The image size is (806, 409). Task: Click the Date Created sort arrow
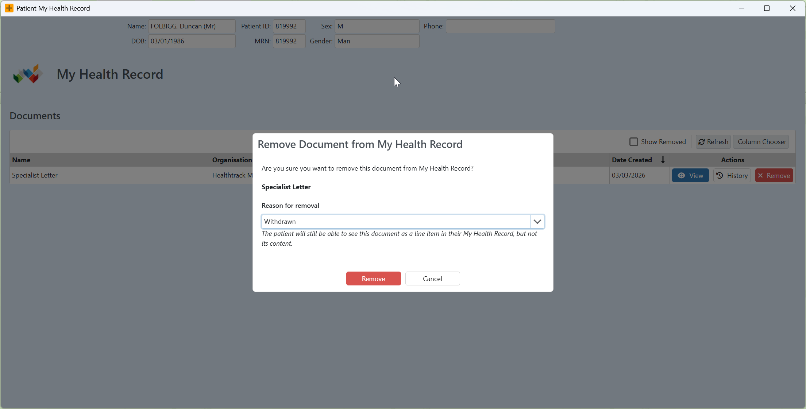pos(663,160)
